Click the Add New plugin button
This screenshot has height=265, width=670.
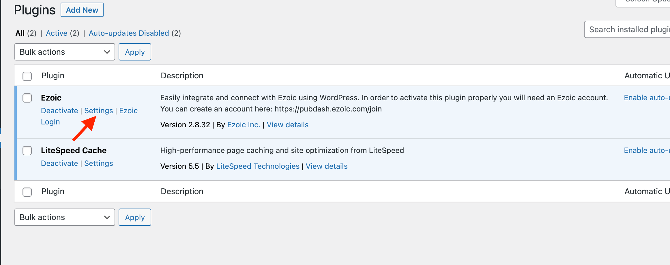coord(82,10)
